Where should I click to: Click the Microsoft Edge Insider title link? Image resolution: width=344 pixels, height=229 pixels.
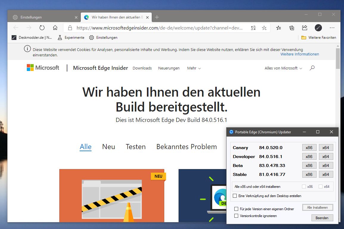click(x=100, y=68)
